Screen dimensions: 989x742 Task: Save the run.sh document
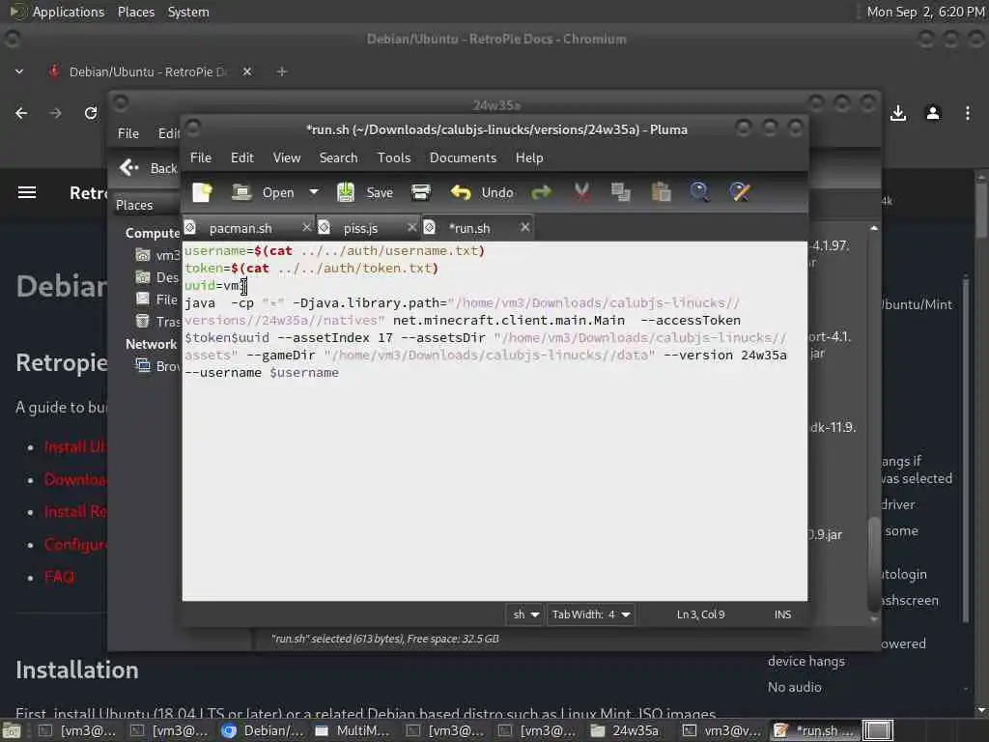[x=364, y=192]
